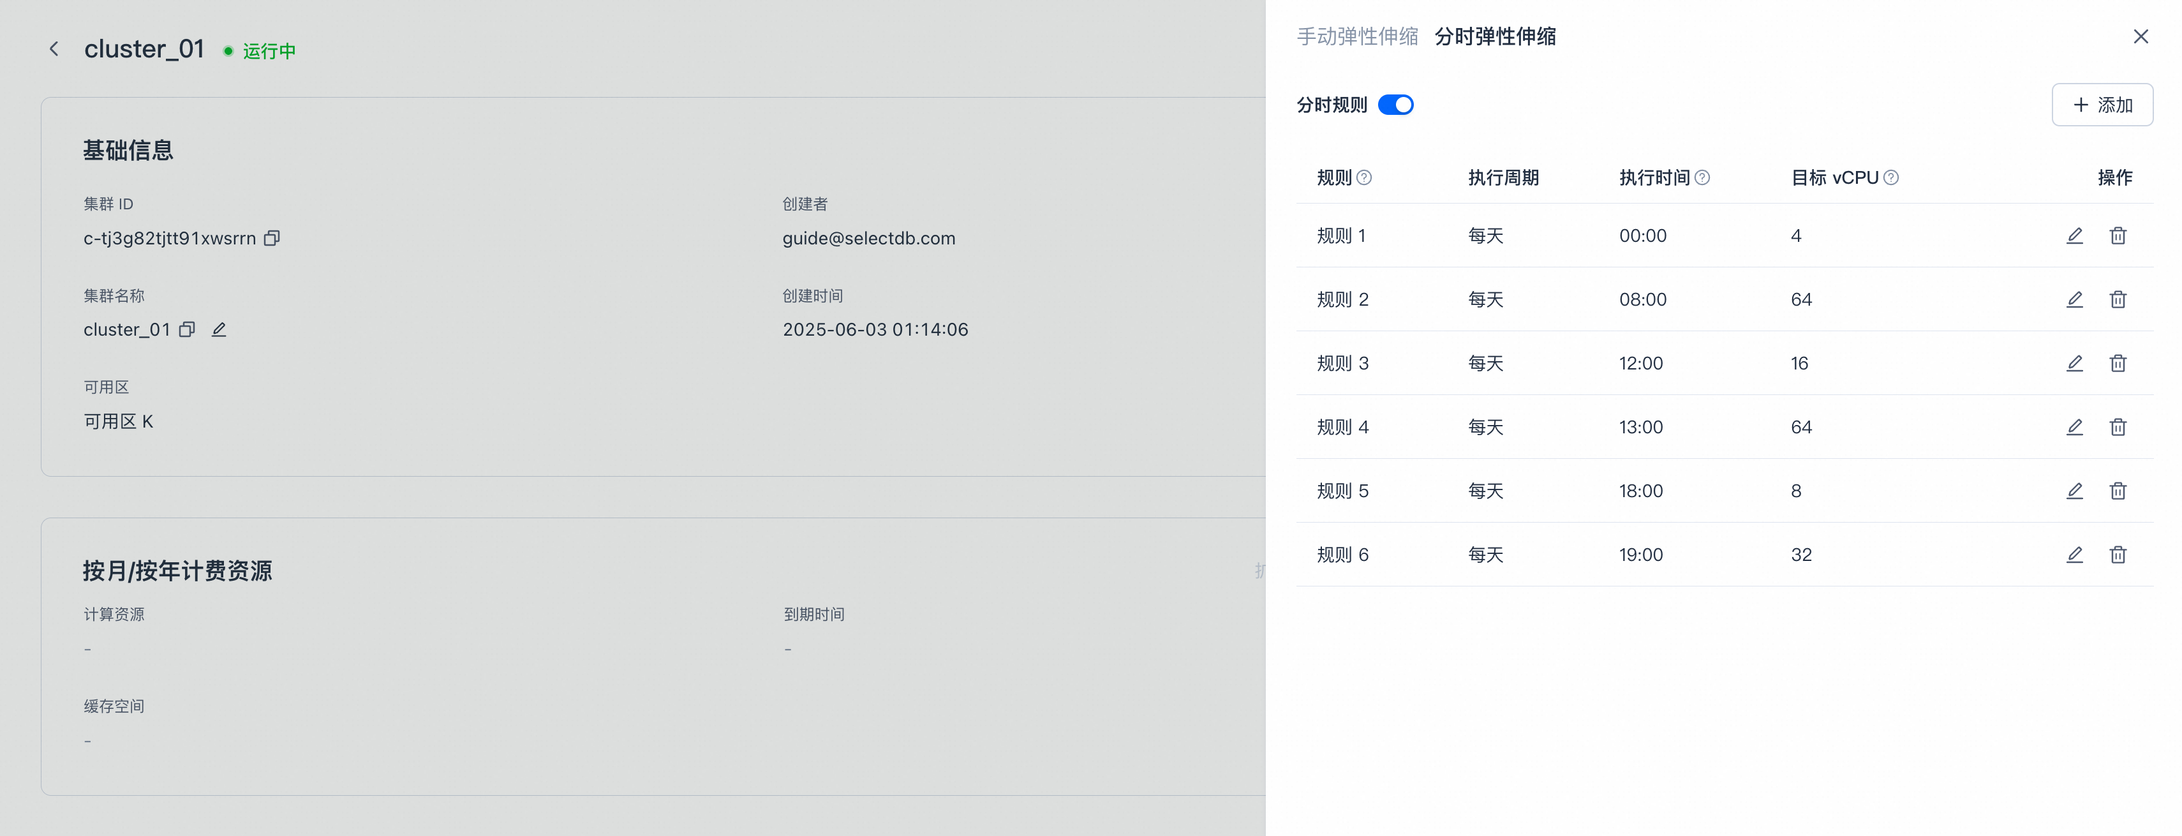Delete rule 2 using the trash icon
Image resolution: width=2182 pixels, height=836 pixels.
point(2118,299)
